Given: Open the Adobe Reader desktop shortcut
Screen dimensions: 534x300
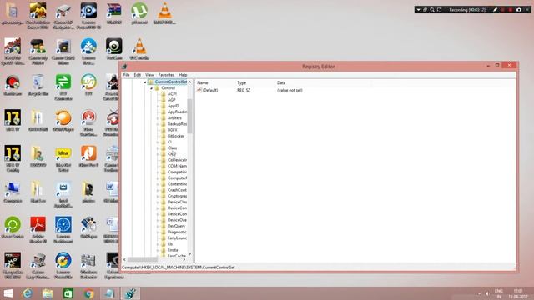Looking at the screenshot, I should (x=38, y=230).
